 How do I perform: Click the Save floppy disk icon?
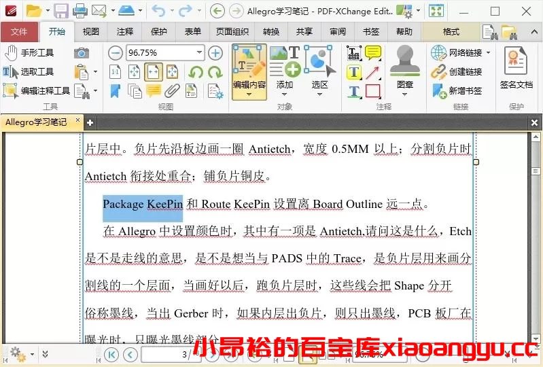(x=61, y=11)
